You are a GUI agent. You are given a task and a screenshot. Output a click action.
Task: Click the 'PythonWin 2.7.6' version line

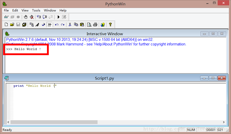80,40
